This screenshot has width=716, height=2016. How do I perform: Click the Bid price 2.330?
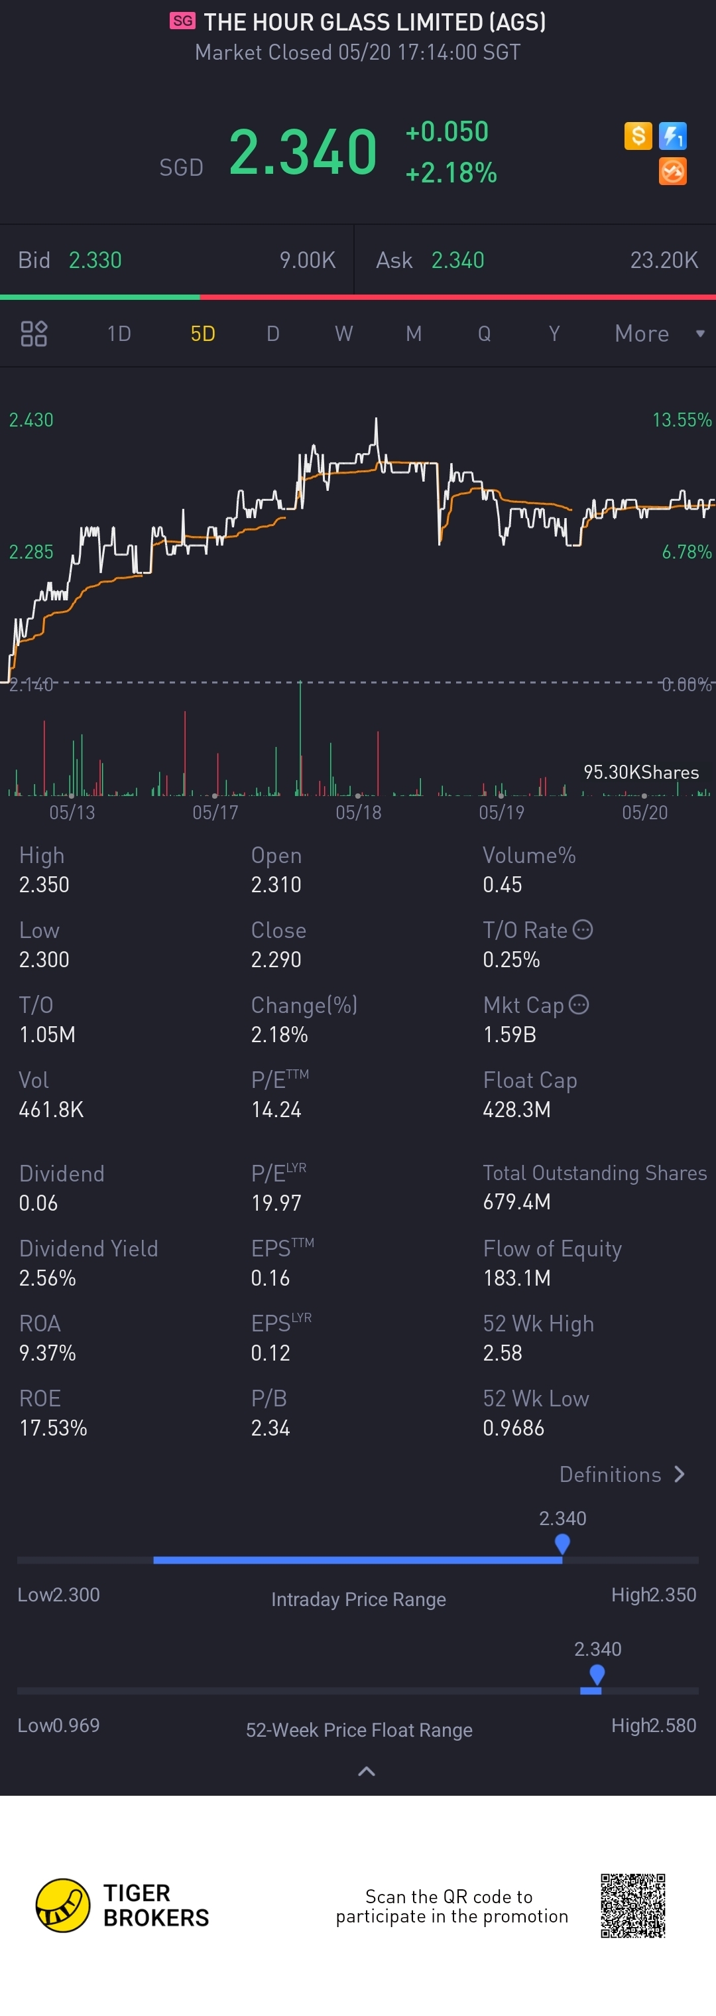click(x=95, y=260)
